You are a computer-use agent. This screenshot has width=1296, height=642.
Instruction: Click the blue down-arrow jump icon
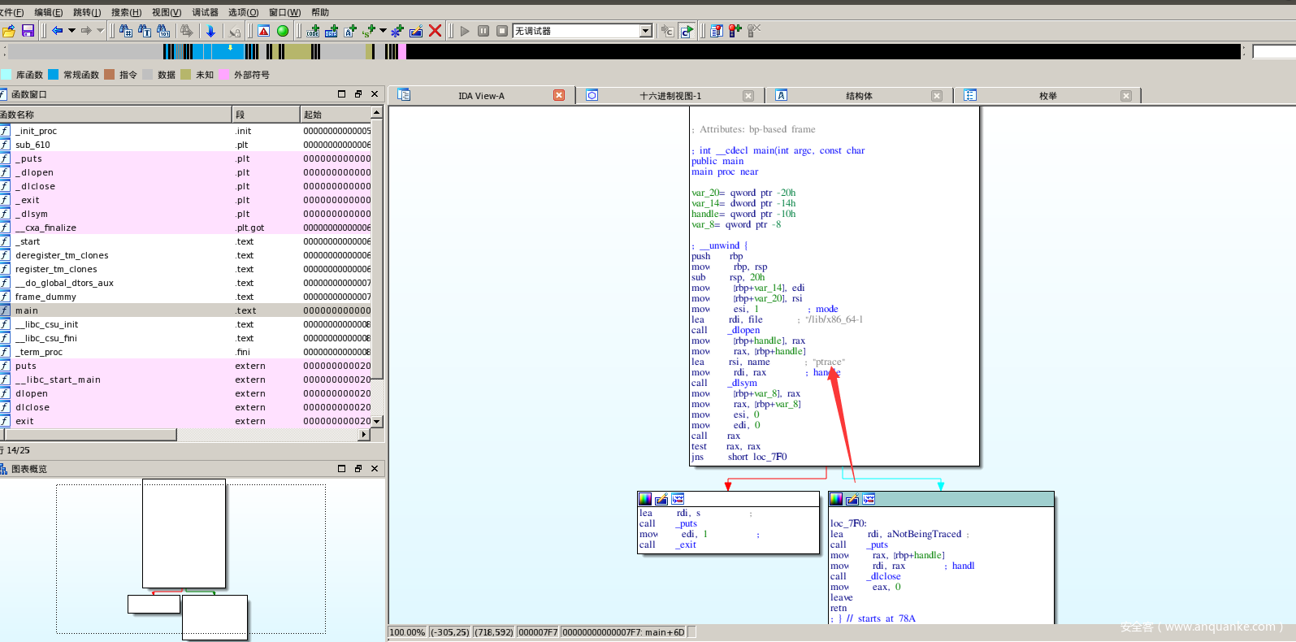[210, 31]
